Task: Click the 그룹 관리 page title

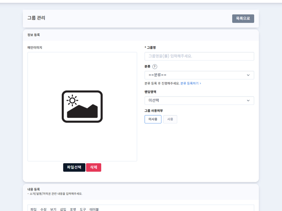Action: 36,18
